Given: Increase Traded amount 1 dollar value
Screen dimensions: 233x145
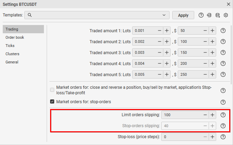Looking at the screenshot, I should click(x=212, y=31).
